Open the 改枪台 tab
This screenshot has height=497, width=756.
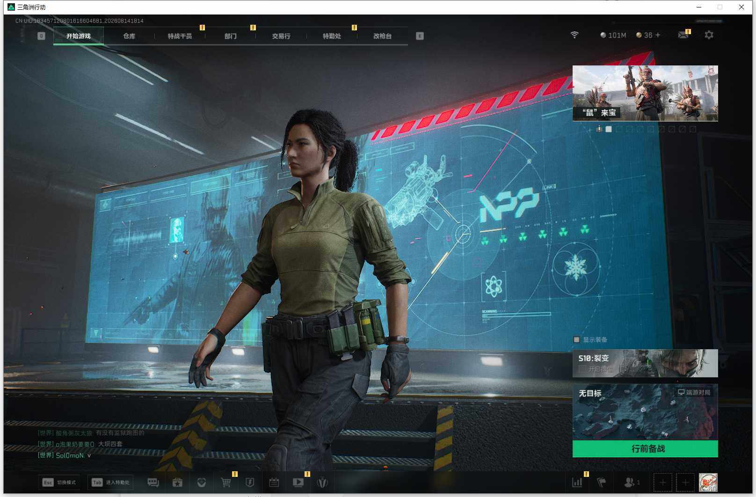click(382, 36)
